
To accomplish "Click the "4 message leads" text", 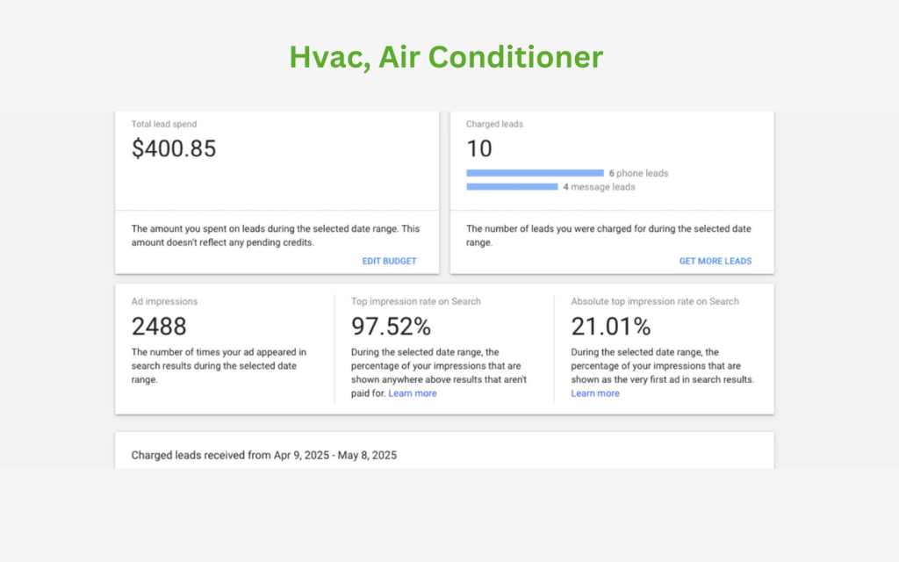I will (599, 186).
